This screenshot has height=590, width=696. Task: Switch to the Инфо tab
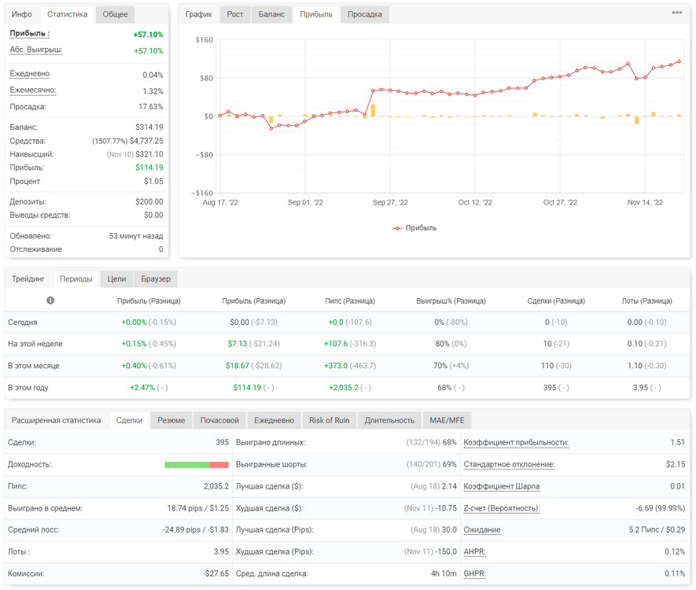(x=22, y=14)
